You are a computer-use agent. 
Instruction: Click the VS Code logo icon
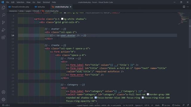click(x=3, y=2)
